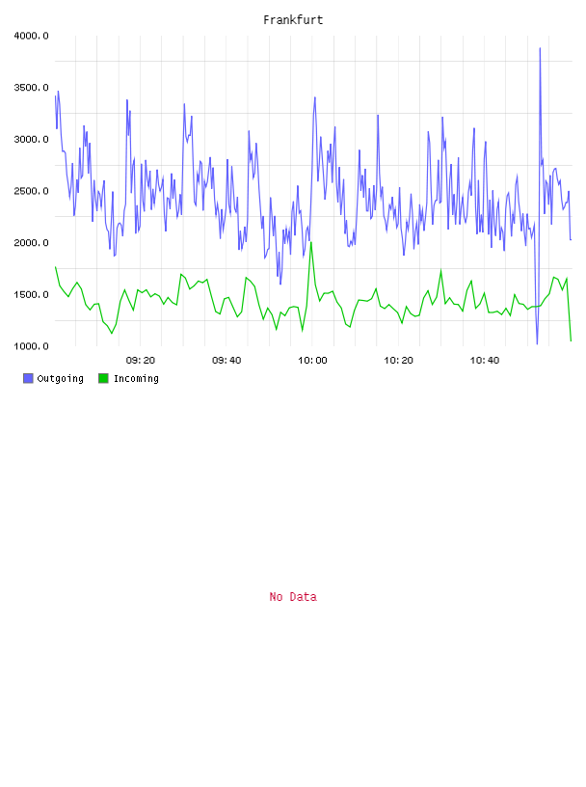This screenshot has width=586, height=787.
Task: Click the 10:40 time axis label
Action: (x=485, y=361)
